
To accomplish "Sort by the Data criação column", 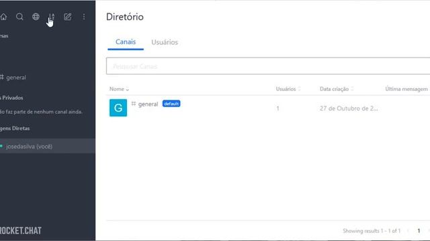I will 337,89.
